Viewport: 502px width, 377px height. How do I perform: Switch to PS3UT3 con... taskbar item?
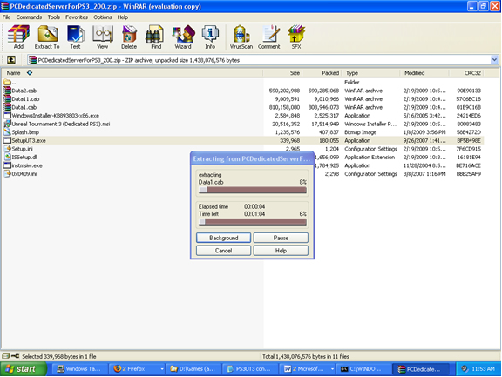point(249,369)
